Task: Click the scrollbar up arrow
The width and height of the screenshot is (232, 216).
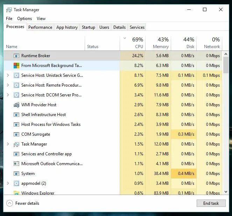Action: [x=226, y=54]
